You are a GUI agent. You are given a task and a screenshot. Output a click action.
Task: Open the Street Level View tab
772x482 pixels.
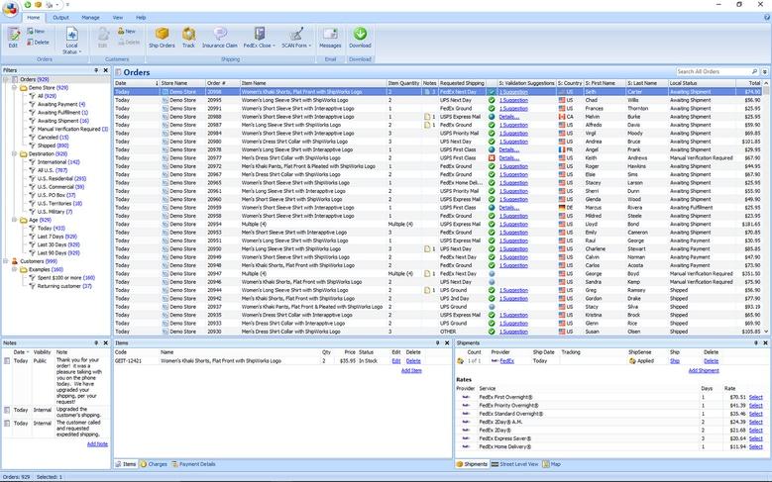(x=514, y=464)
